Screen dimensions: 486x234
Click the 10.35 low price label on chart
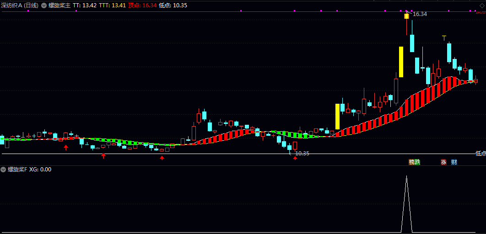302,153
